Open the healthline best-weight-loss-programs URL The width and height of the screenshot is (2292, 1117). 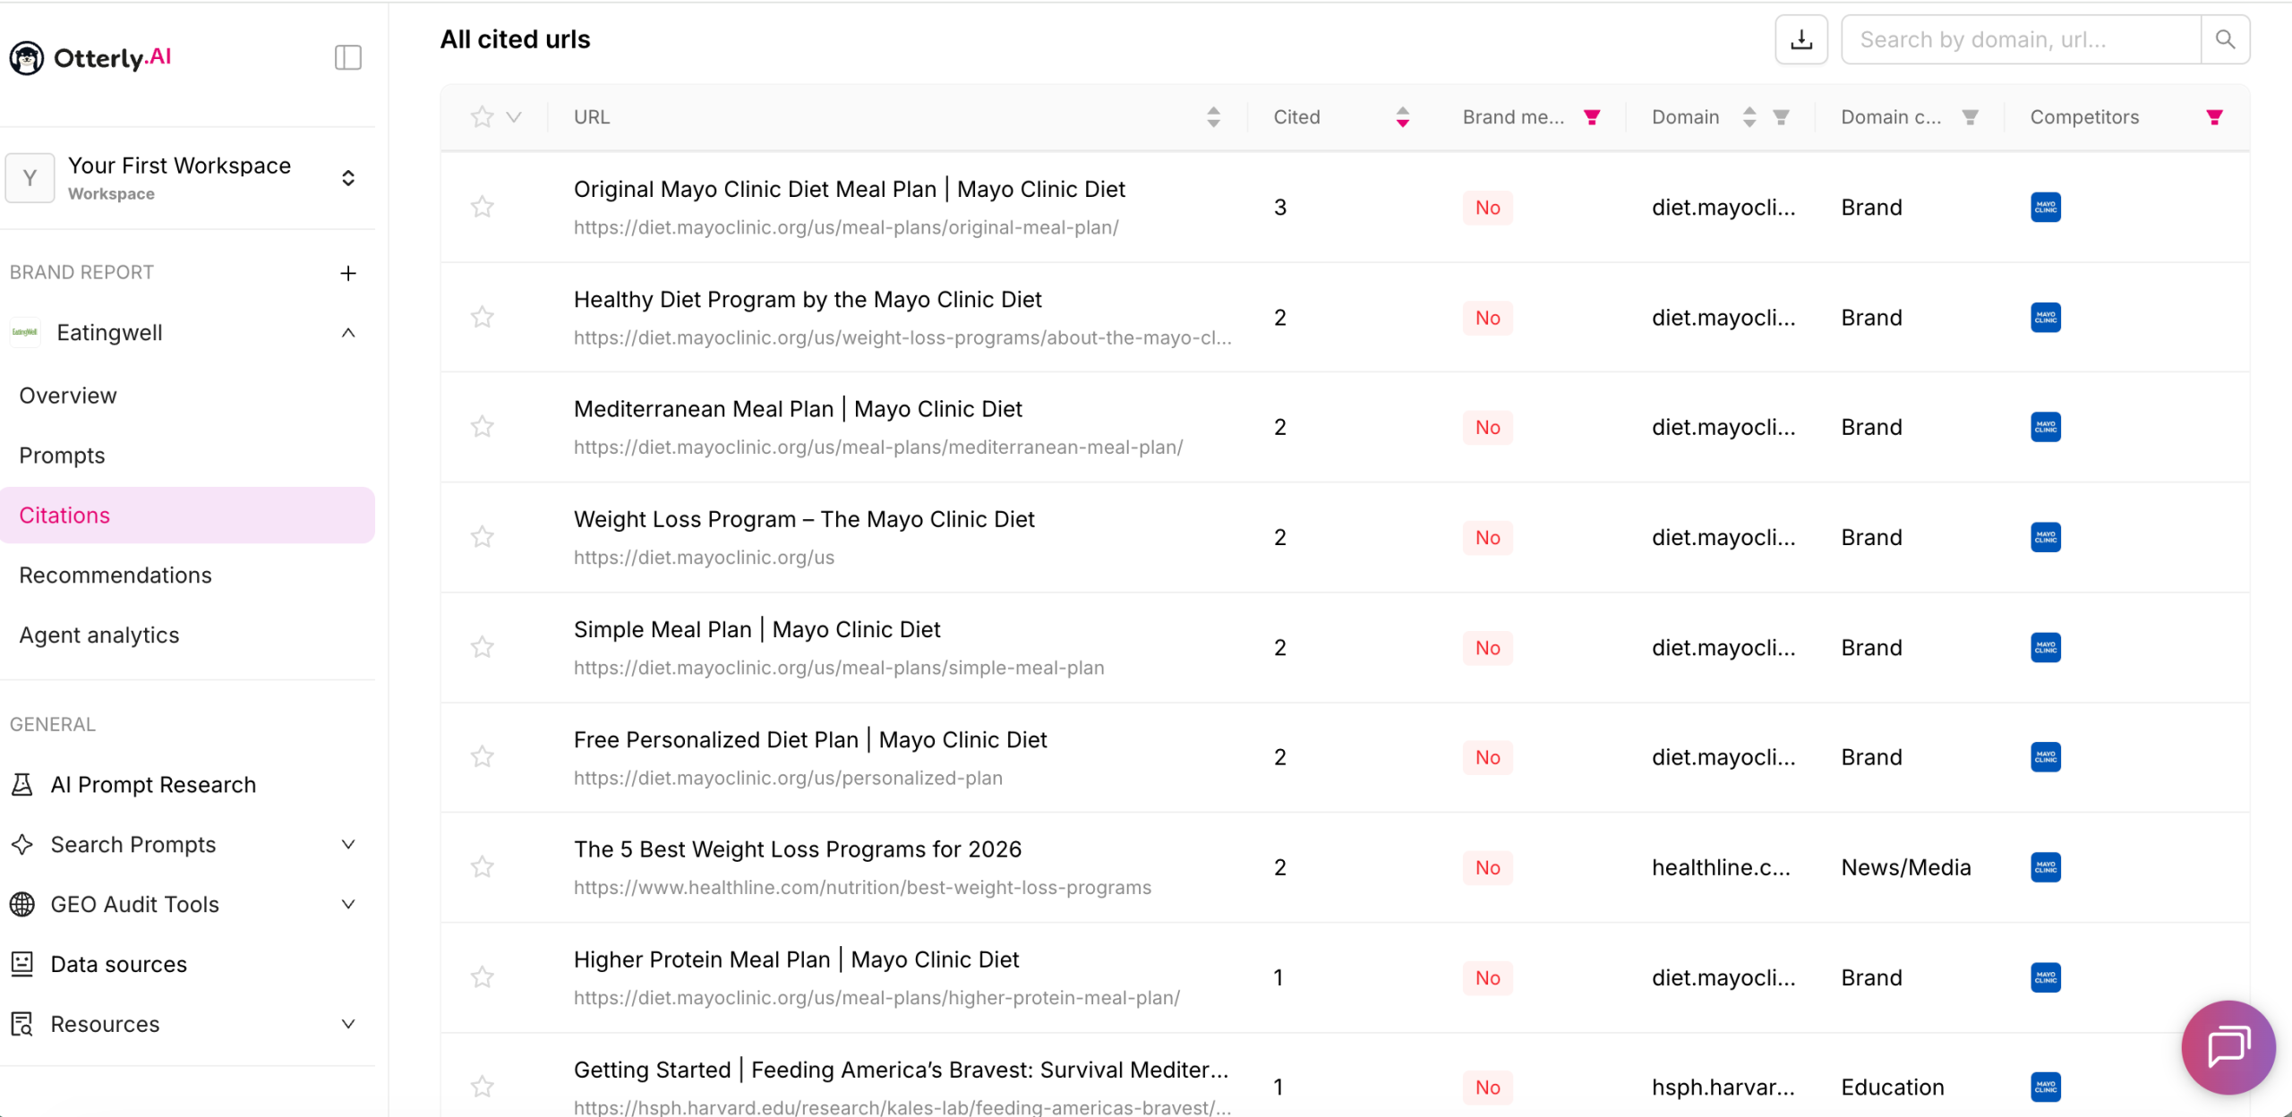click(x=862, y=888)
